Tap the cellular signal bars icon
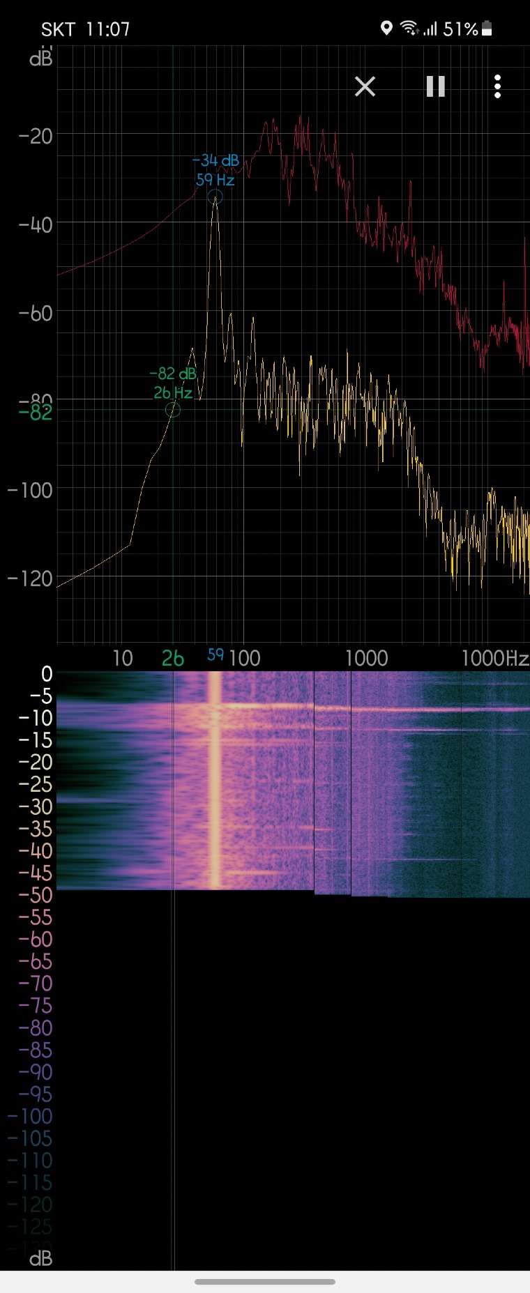This screenshot has width=530, height=1293. click(x=430, y=29)
